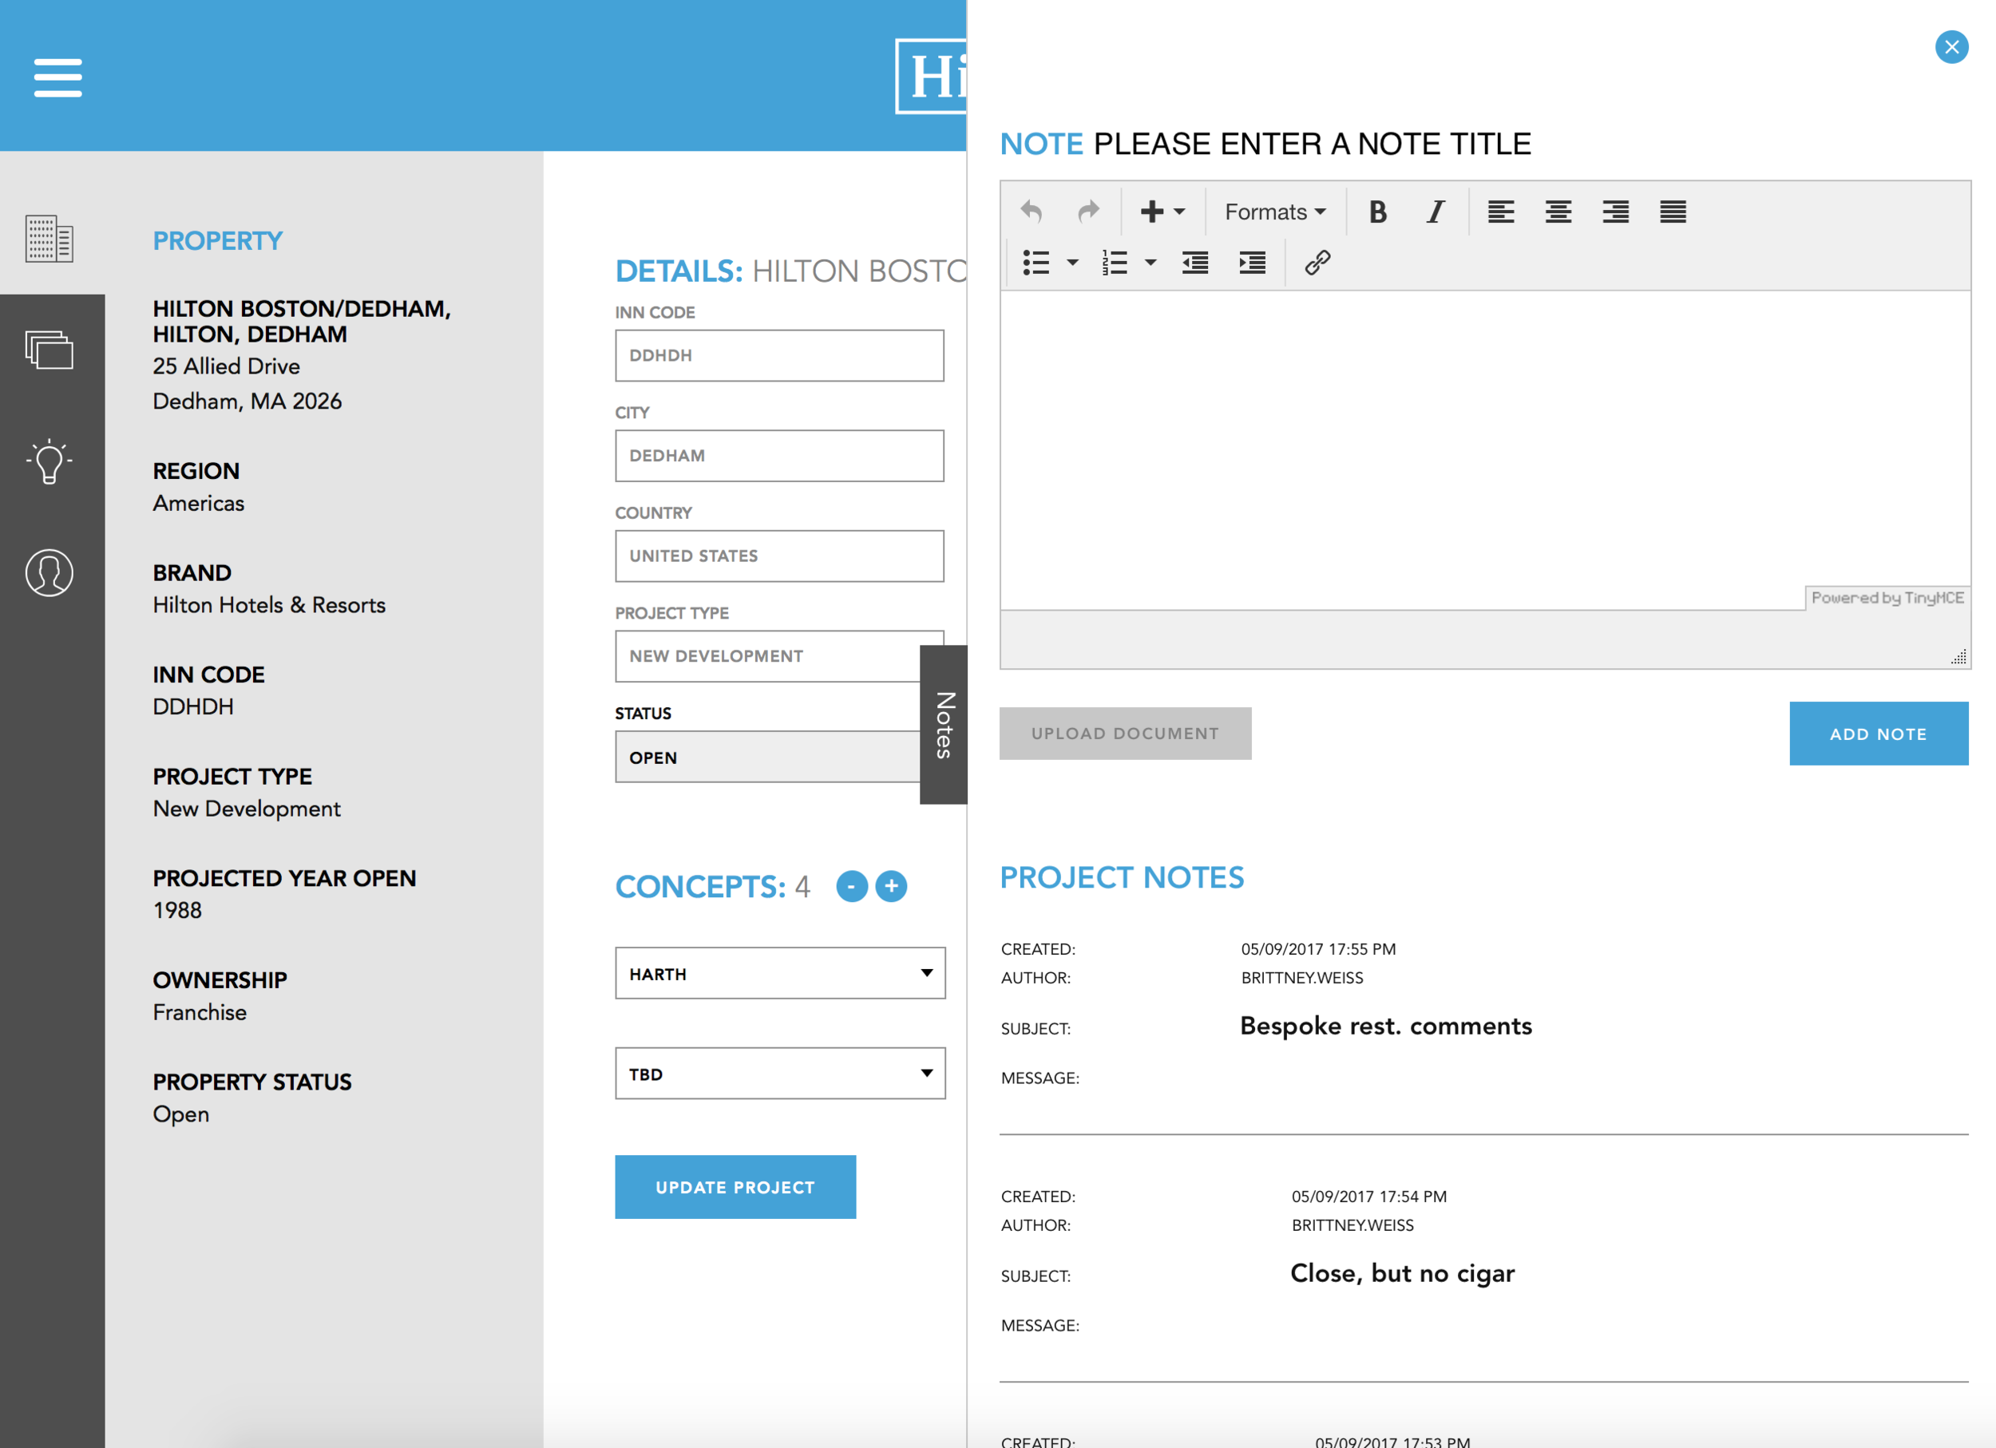Click the Update Project button
The image size is (1996, 1448).
click(x=735, y=1187)
